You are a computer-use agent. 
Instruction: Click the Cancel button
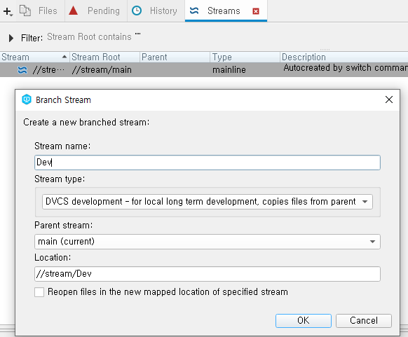pos(364,321)
